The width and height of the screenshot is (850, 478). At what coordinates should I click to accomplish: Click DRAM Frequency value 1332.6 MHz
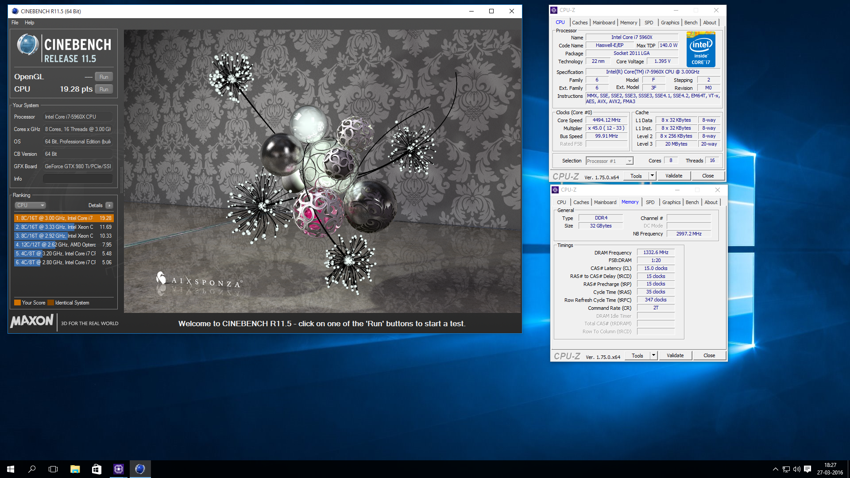tap(656, 253)
